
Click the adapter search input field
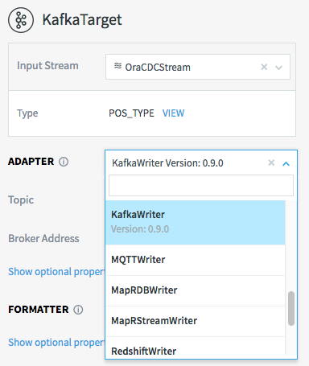point(201,185)
